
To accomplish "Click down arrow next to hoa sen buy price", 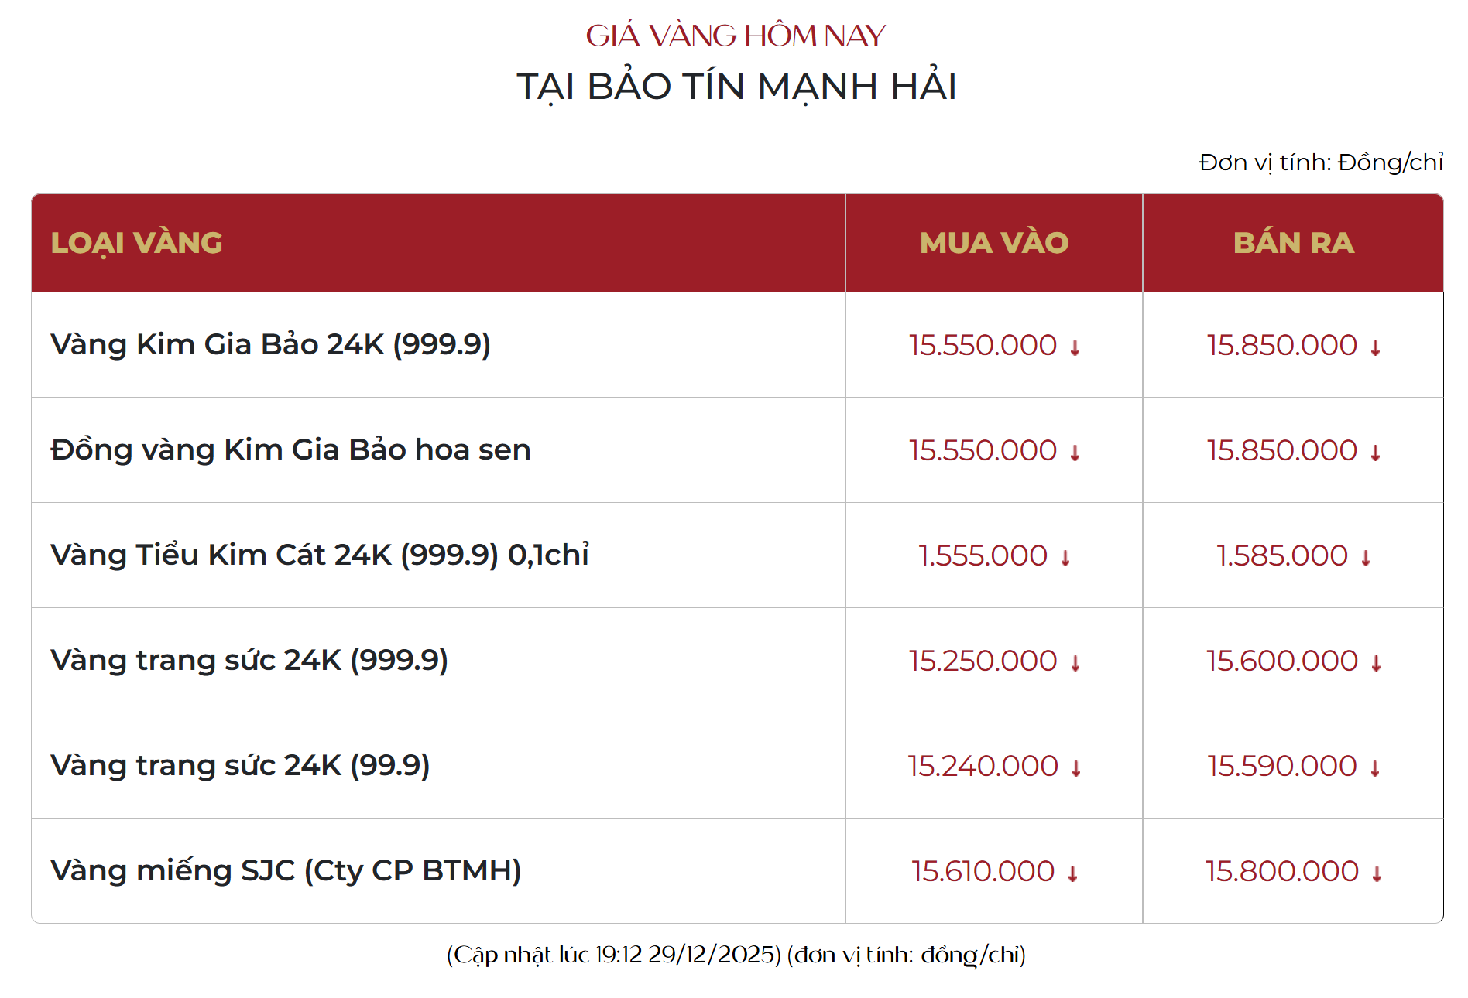I will pos(1075,453).
